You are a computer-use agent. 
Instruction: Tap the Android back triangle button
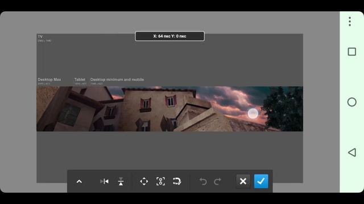pos(352,152)
